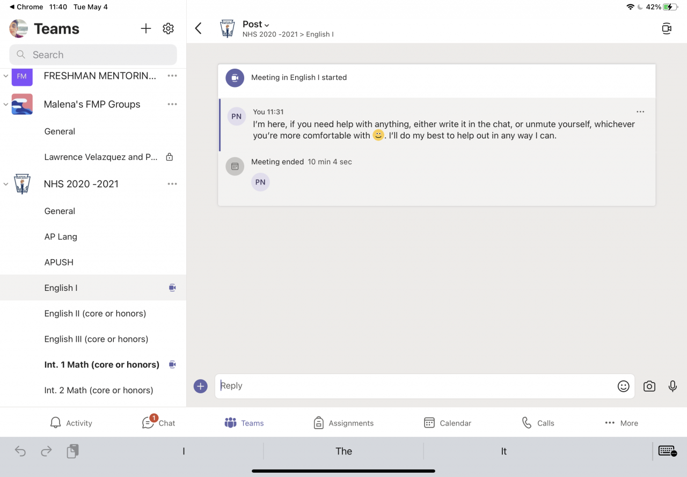Collapse the FRESHMAN MENTORING team

click(x=6, y=76)
